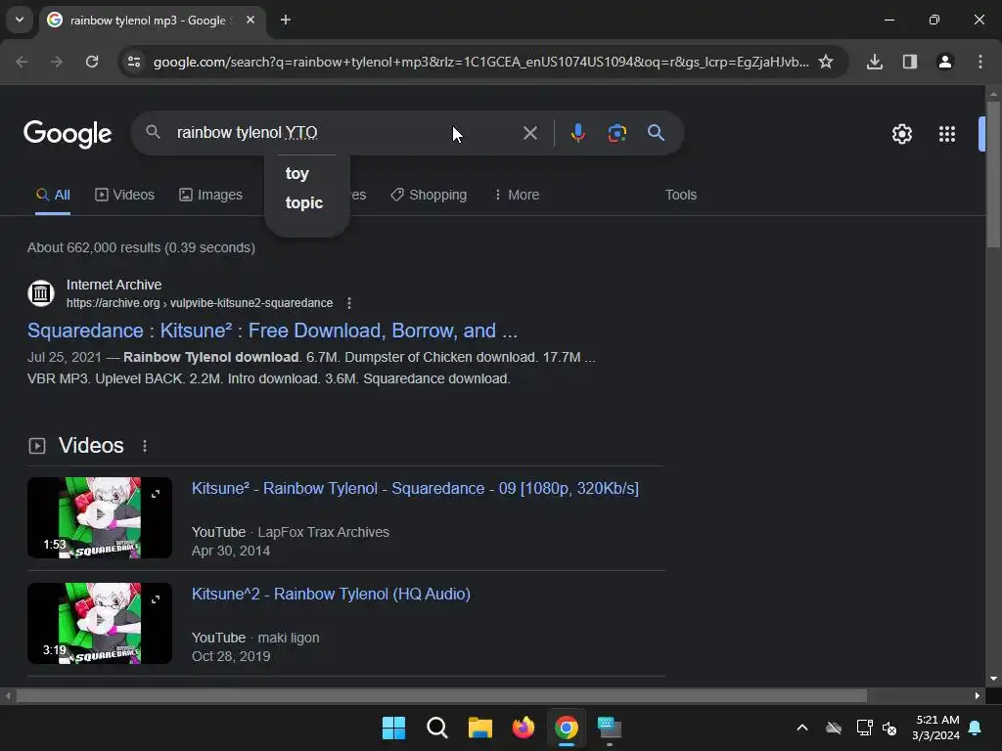Click the Chrome address bar URL
1002x751 pixels.
[480, 62]
